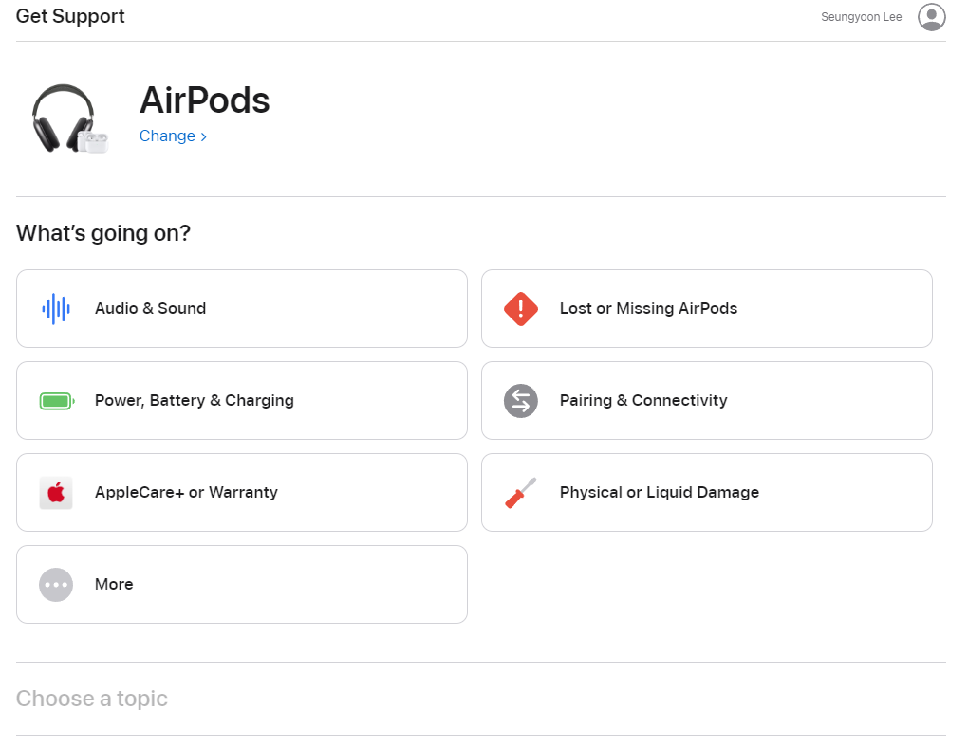Viewport: 968px width, 745px height.
Task: Select the Audio & Sound label
Action: [x=150, y=308]
